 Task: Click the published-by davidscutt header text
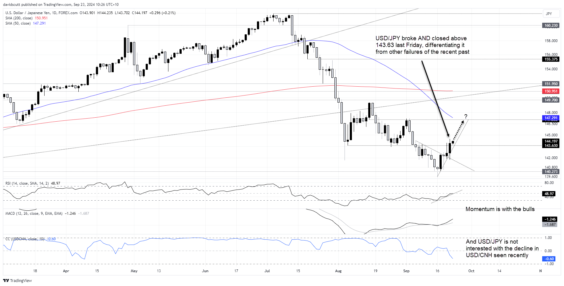pyautogui.click(x=61, y=5)
